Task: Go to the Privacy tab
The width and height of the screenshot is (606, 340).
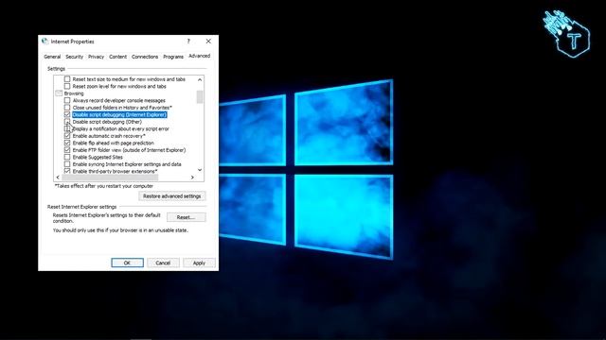Action: (x=96, y=57)
